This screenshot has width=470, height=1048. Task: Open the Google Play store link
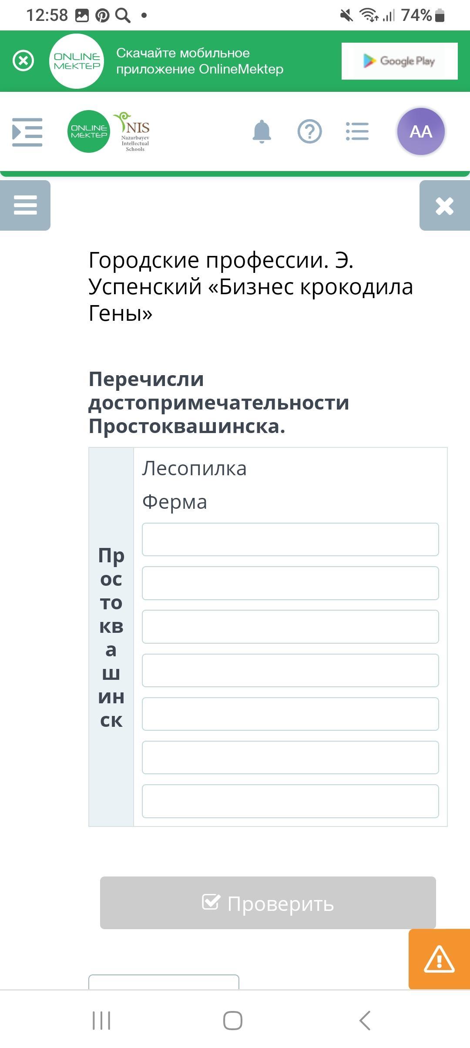pyautogui.click(x=399, y=61)
